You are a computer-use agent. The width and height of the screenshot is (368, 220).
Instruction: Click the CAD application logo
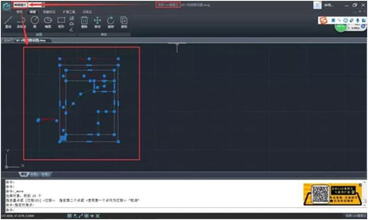click(x=6, y=6)
